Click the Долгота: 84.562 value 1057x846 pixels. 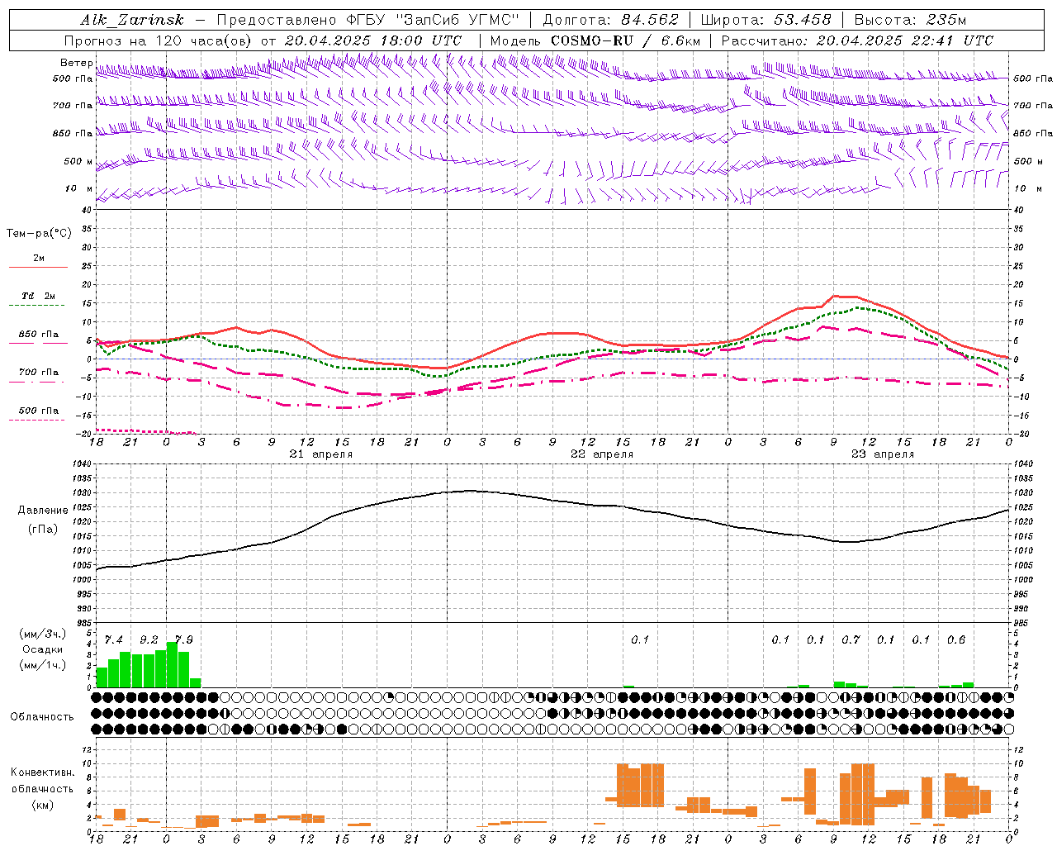[610, 20]
